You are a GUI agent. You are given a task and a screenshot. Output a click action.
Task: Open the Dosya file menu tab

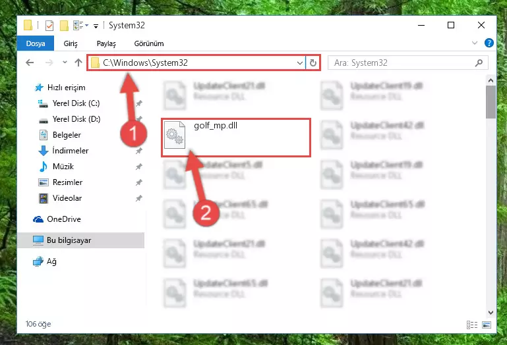tap(36, 43)
